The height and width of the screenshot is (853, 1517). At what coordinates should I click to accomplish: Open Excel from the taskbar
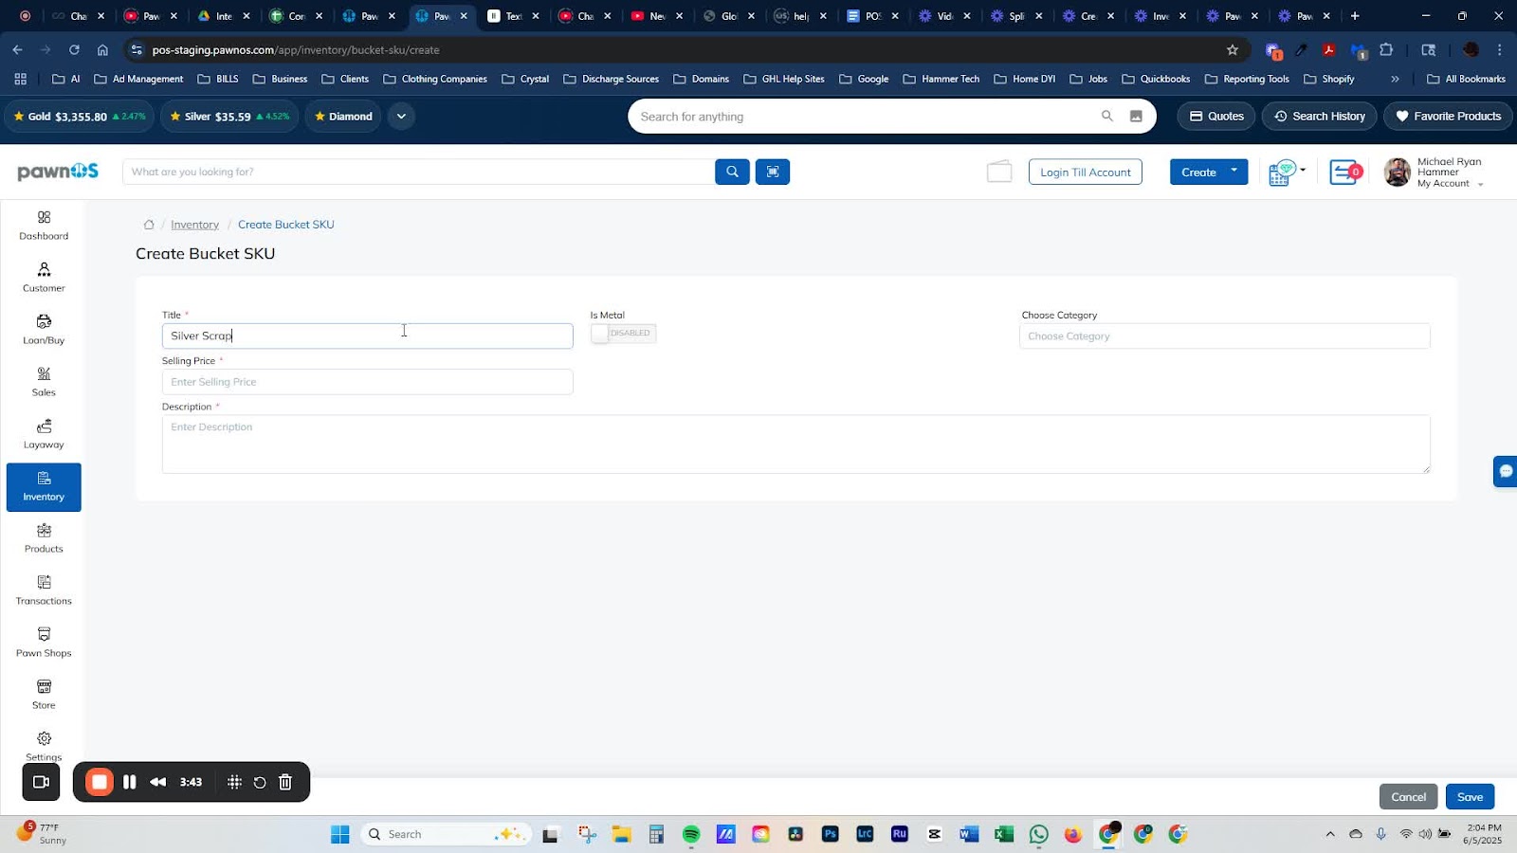[x=1003, y=834]
